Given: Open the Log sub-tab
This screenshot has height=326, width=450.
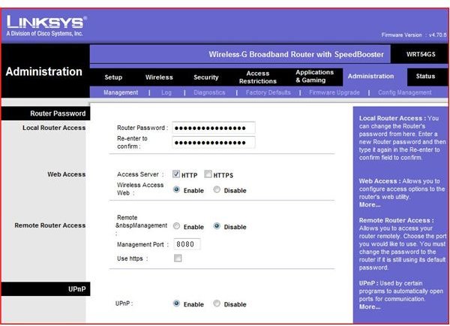Looking at the screenshot, I should click(x=166, y=92).
